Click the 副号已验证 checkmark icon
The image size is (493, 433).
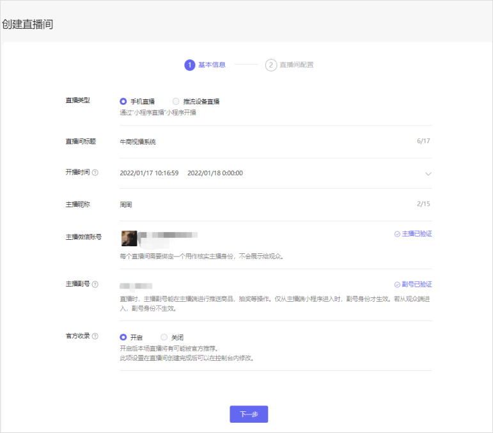click(397, 285)
